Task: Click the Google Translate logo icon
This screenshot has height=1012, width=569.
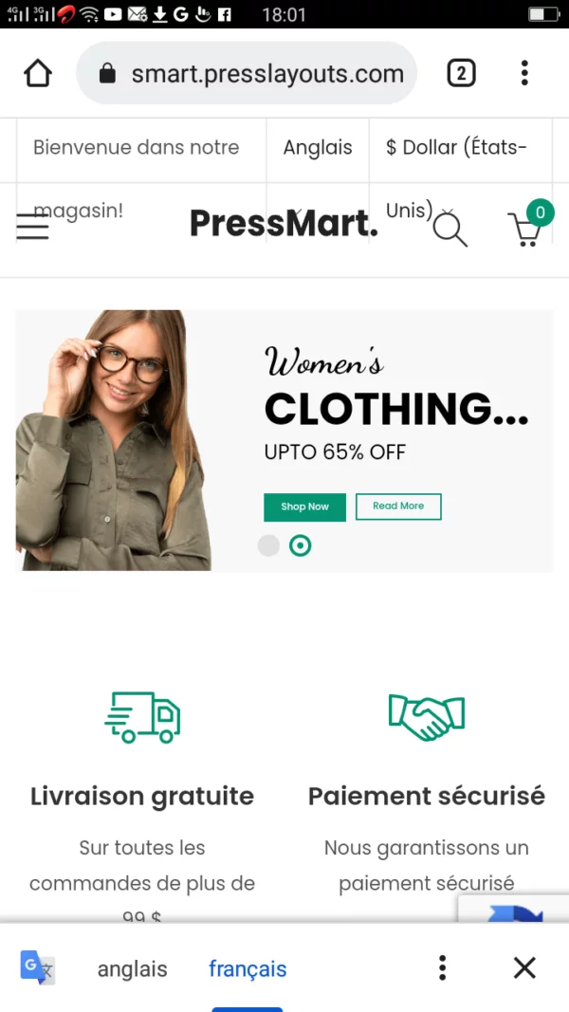Action: click(x=37, y=967)
